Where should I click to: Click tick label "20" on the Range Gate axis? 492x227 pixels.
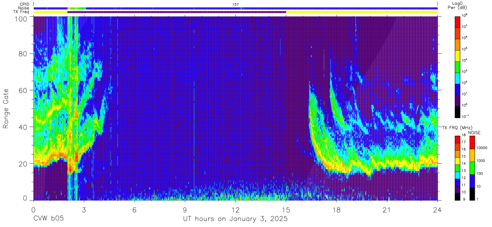tap(23, 164)
